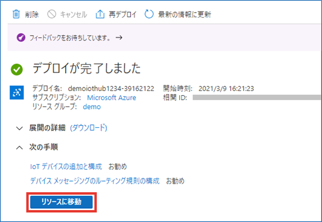
Task: Click the green deployment success checkmark icon
Action: pyautogui.click(x=17, y=70)
